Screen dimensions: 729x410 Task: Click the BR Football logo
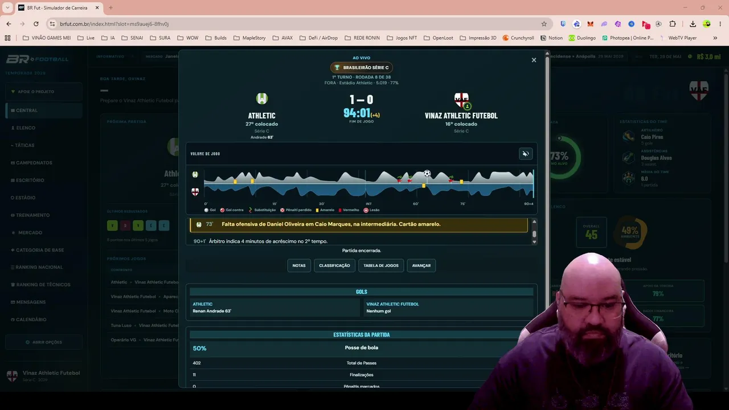click(x=37, y=59)
